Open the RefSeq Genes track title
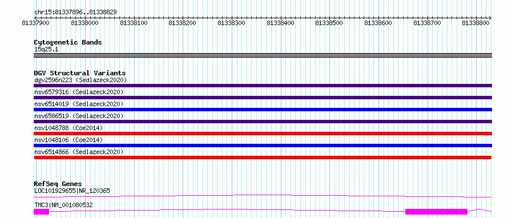The height and width of the screenshot is (218, 508). [x=58, y=184]
